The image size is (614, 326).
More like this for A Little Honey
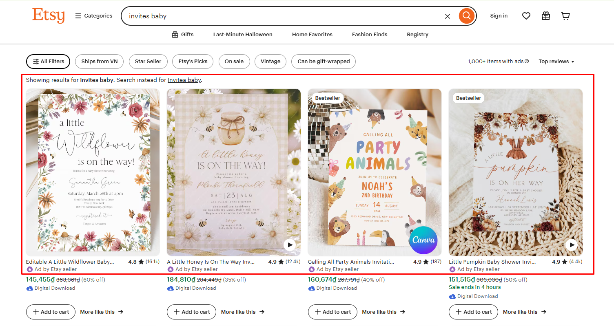(243, 312)
